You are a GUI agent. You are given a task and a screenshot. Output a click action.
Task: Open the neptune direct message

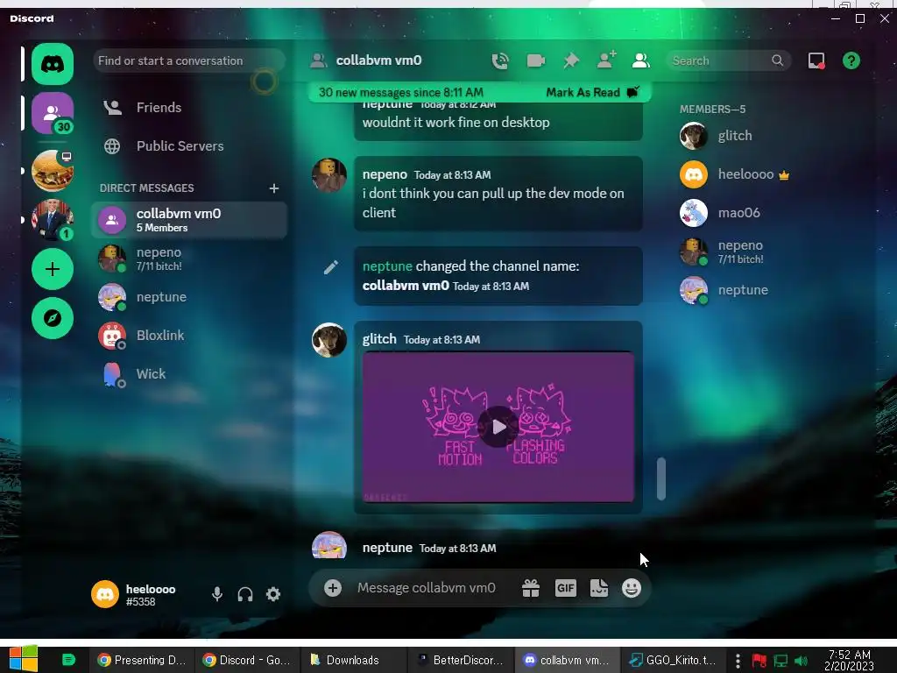[189, 297]
